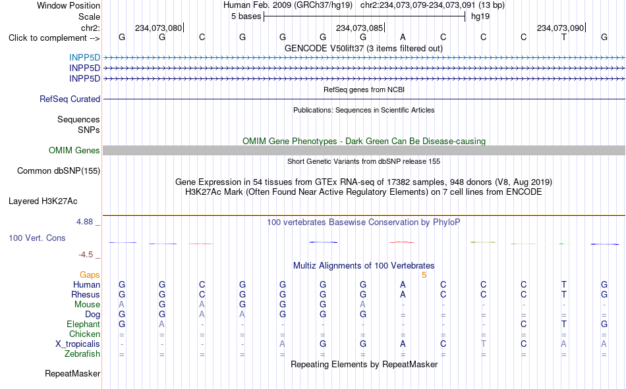
Task: Click the '4.88' PhyloP upper scale value
Action: coord(84,222)
